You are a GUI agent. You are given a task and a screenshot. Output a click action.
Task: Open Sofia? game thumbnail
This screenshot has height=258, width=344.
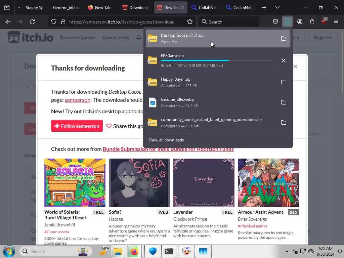[x=139, y=182]
